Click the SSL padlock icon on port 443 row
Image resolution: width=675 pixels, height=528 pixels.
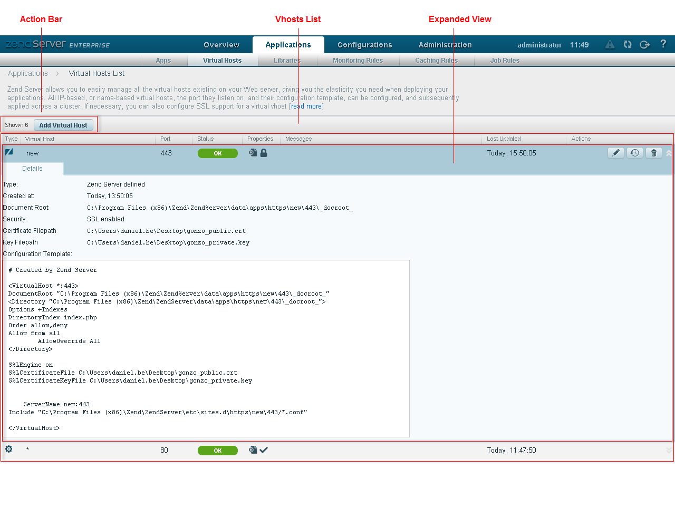point(264,153)
